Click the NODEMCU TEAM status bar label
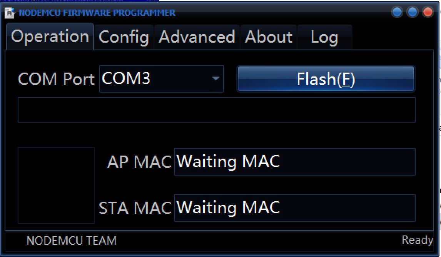The width and height of the screenshot is (441, 257). point(72,241)
